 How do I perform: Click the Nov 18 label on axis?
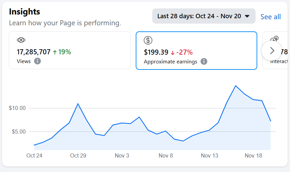click(x=253, y=155)
